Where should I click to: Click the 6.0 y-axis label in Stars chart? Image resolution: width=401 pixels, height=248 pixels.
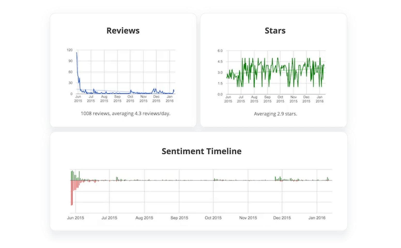220,51
